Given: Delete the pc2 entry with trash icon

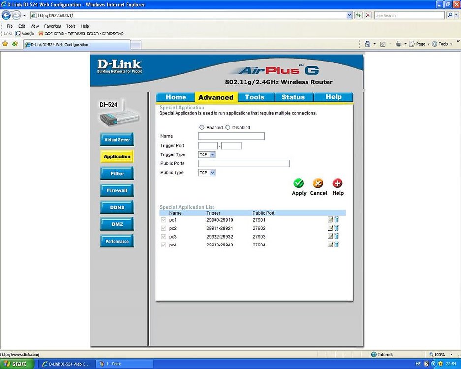Looking at the screenshot, I should [337, 228].
